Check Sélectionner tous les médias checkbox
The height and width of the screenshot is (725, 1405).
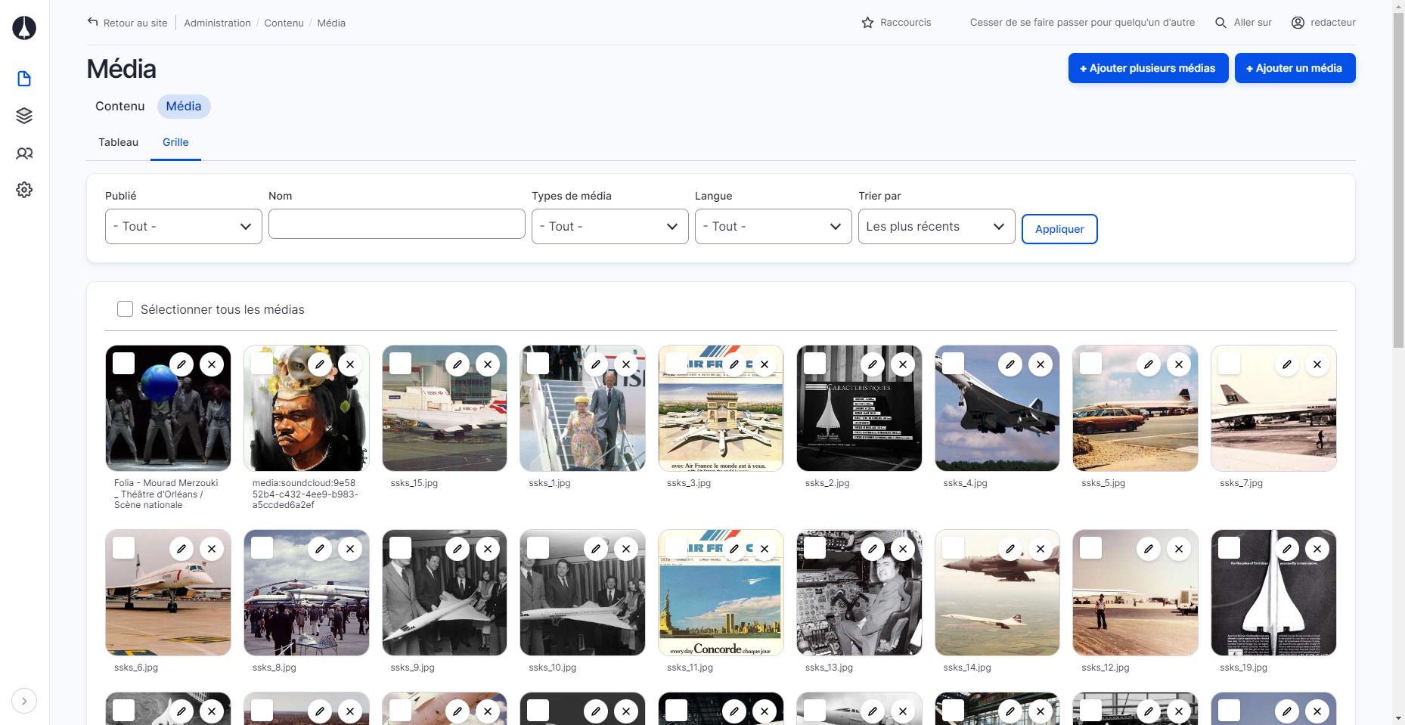tap(126, 309)
